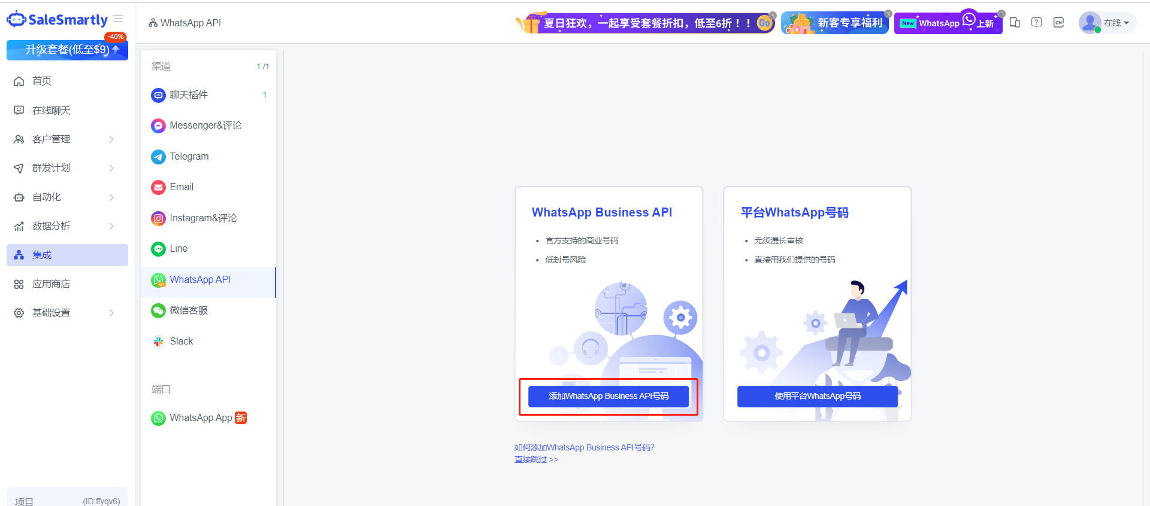Image resolution: width=1150 pixels, height=506 pixels.
Task: Go to 首页 home page
Action: tap(42, 81)
